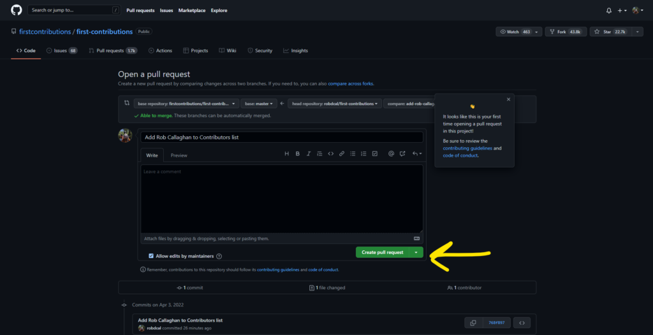Insert a task list
Image resolution: width=653 pixels, height=335 pixels.
[375, 153]
